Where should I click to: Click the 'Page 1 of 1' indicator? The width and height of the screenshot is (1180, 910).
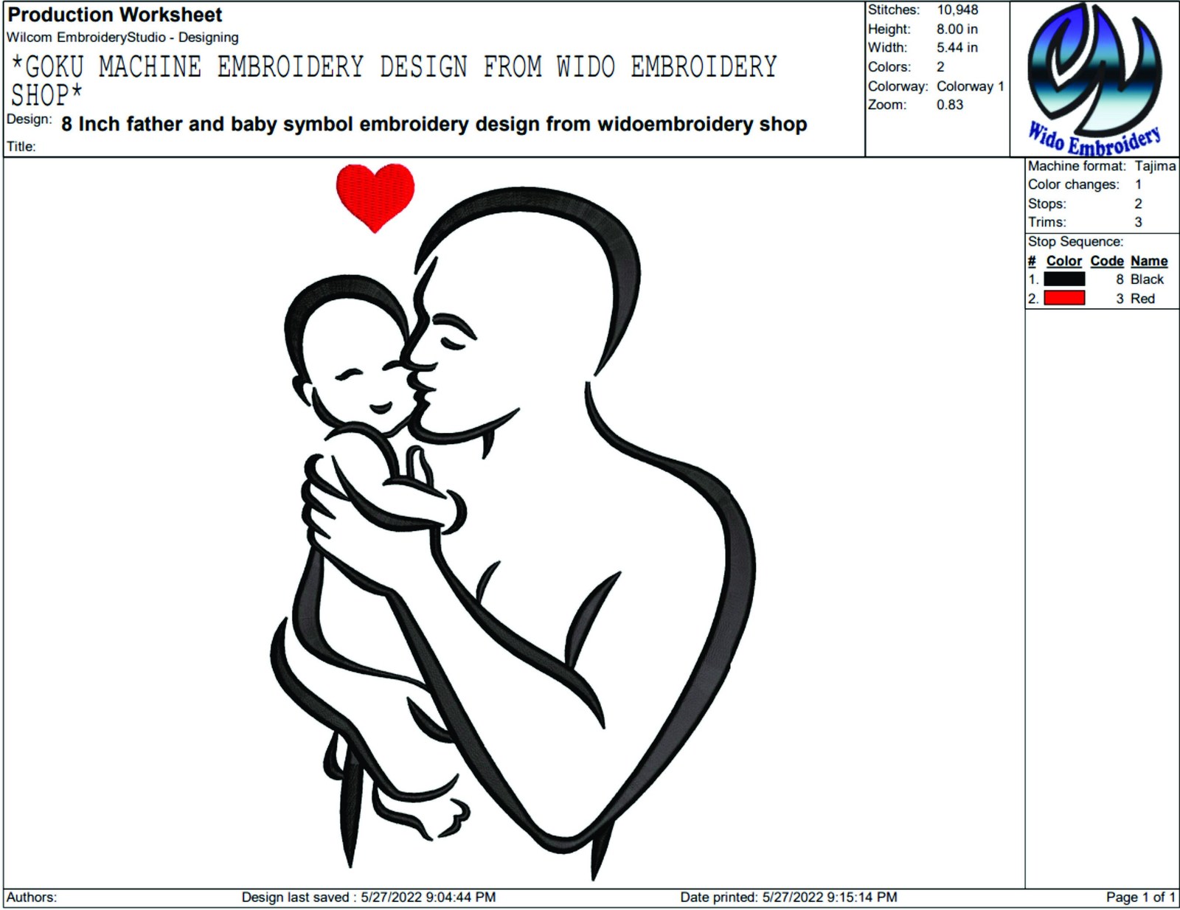pos(1140,897)
